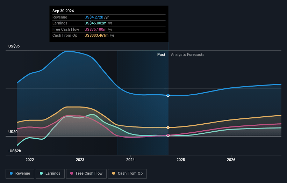287x183 pixels.
Task: Click the 2024 x-axis label
Action: [130, 160]
